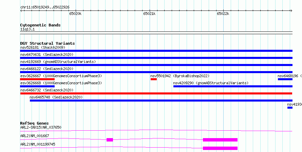Select the blue nsv526181 variant bar
This screenshot has width=302, height=152.
[156, 51]
